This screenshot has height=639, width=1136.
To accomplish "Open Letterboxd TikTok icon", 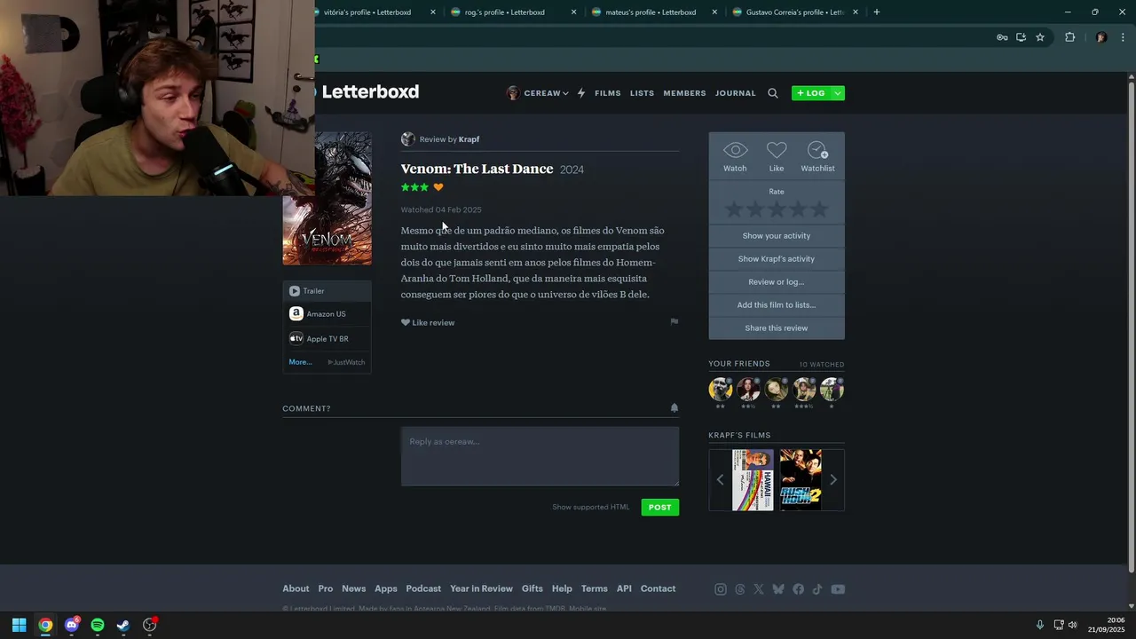I will click(817, 589).
